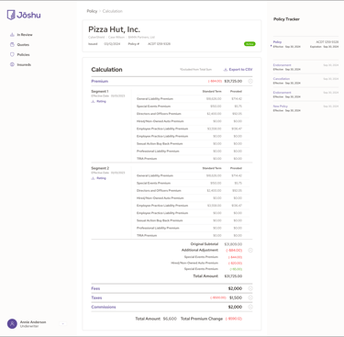The width and height of the screenshot is (344, 337).
Task: Click Annie Anderson's avatar
Action: point(12,323)
